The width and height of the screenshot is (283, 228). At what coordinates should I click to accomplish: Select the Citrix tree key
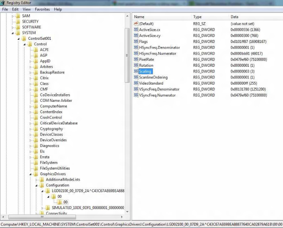coord(44,78)
